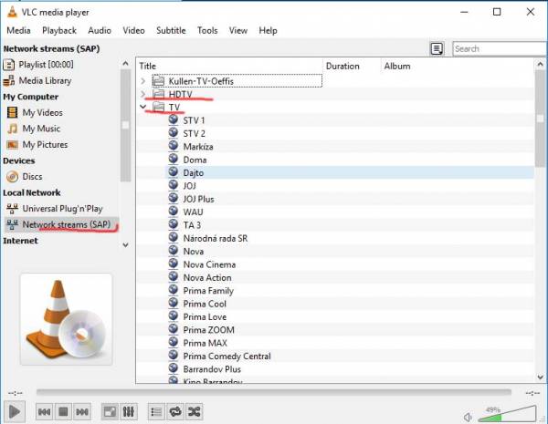
Task: Select the Markíza stream icon
Action: 174,146
